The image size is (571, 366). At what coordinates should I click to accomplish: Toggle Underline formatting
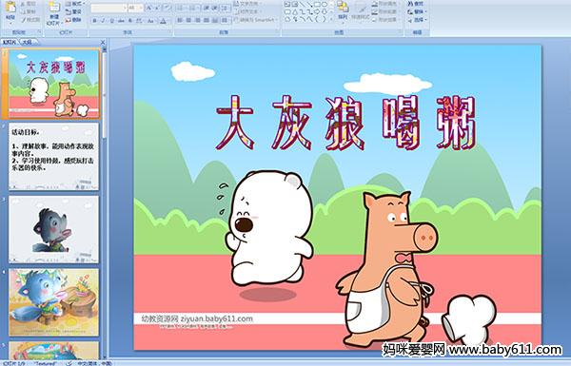[111, 21]
